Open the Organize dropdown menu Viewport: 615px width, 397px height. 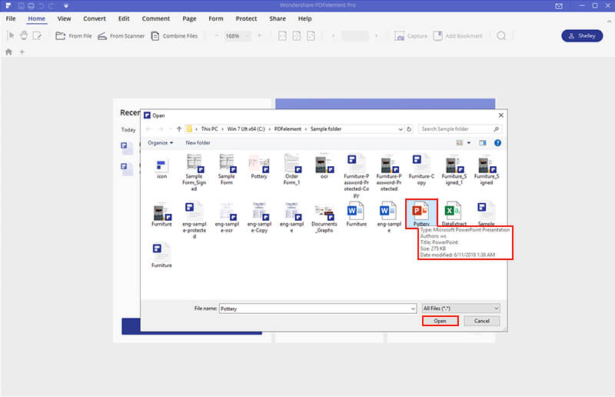(x=160, y=142)
